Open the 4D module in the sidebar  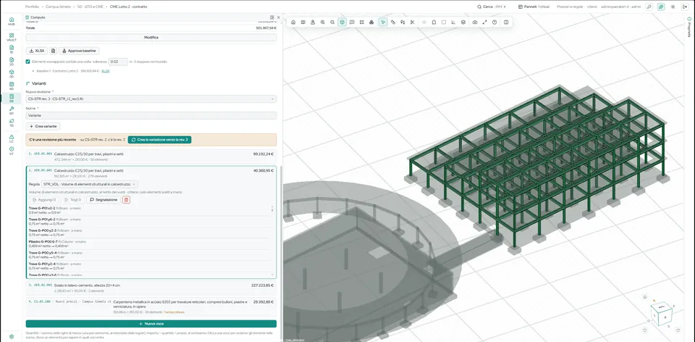[x=12, y=85]
